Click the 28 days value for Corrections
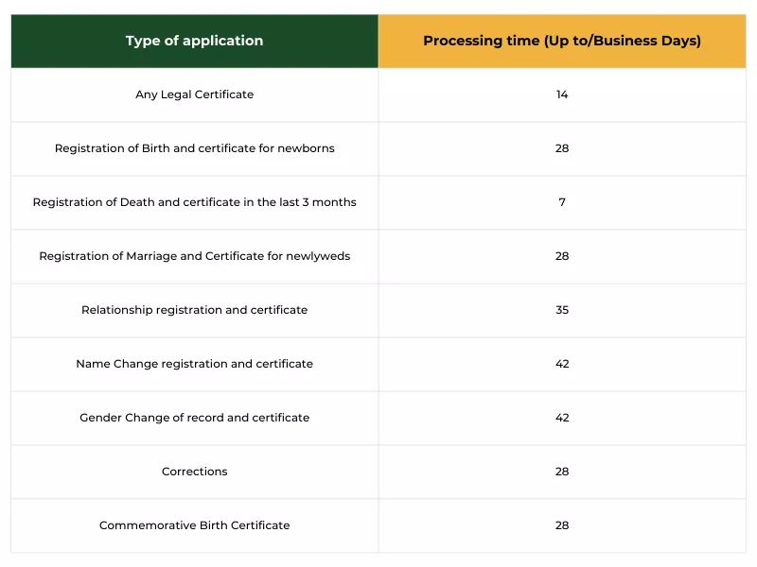The image size is (757, 567). coord(562,472)
